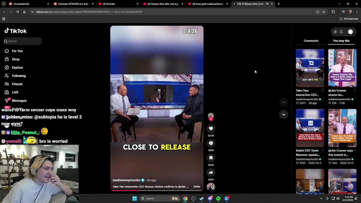Switch to the (2) YouTube tab
This screenshot has height=203, width=361.
[x=118, y=4]
